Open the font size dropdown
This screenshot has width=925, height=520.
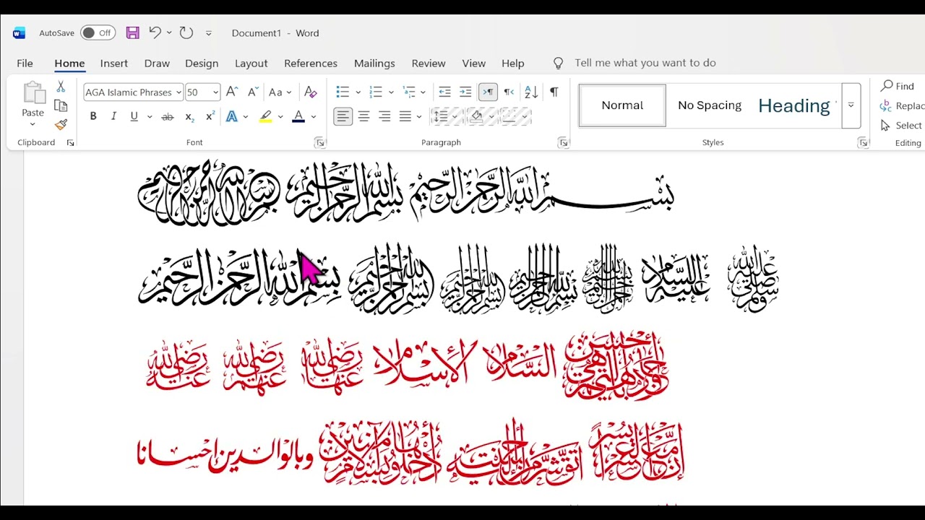tap(215, 92)
